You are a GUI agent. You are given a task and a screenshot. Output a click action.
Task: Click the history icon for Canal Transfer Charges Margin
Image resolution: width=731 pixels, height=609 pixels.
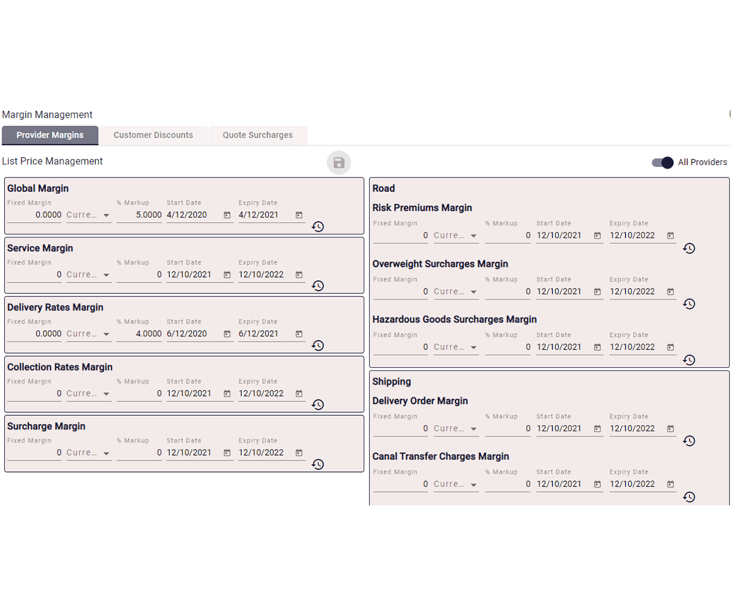689,497
